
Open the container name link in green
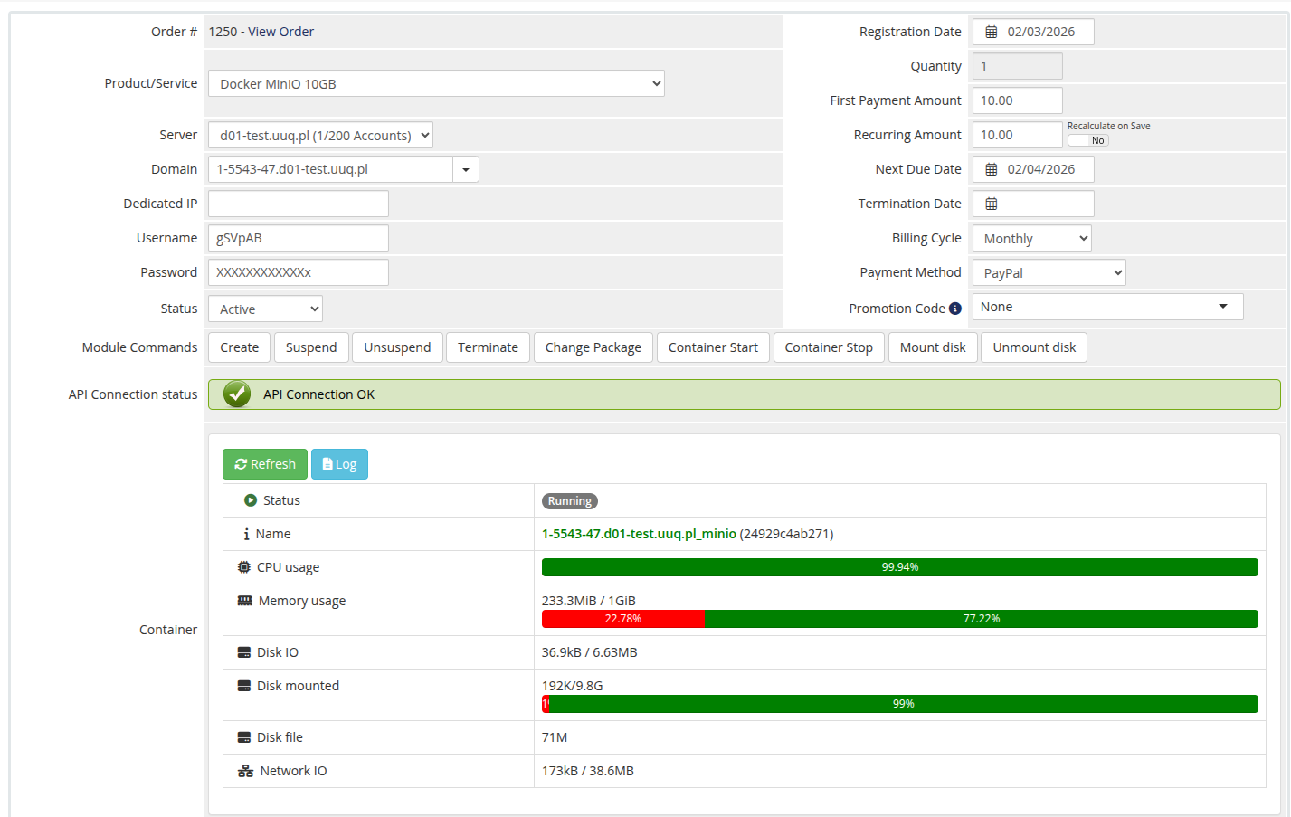pyautogui.click(x=639, y=534)
